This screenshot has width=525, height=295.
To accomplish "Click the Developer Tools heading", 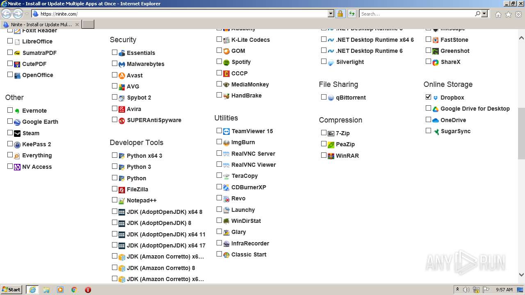I will click(137, 143).
